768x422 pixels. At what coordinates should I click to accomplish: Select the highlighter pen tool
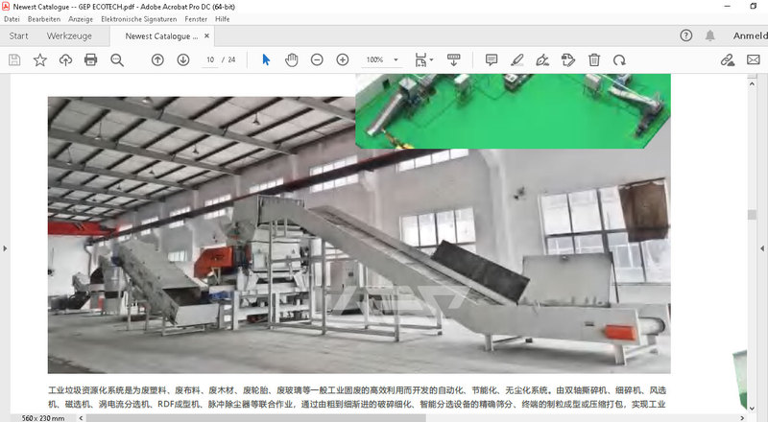517,59
